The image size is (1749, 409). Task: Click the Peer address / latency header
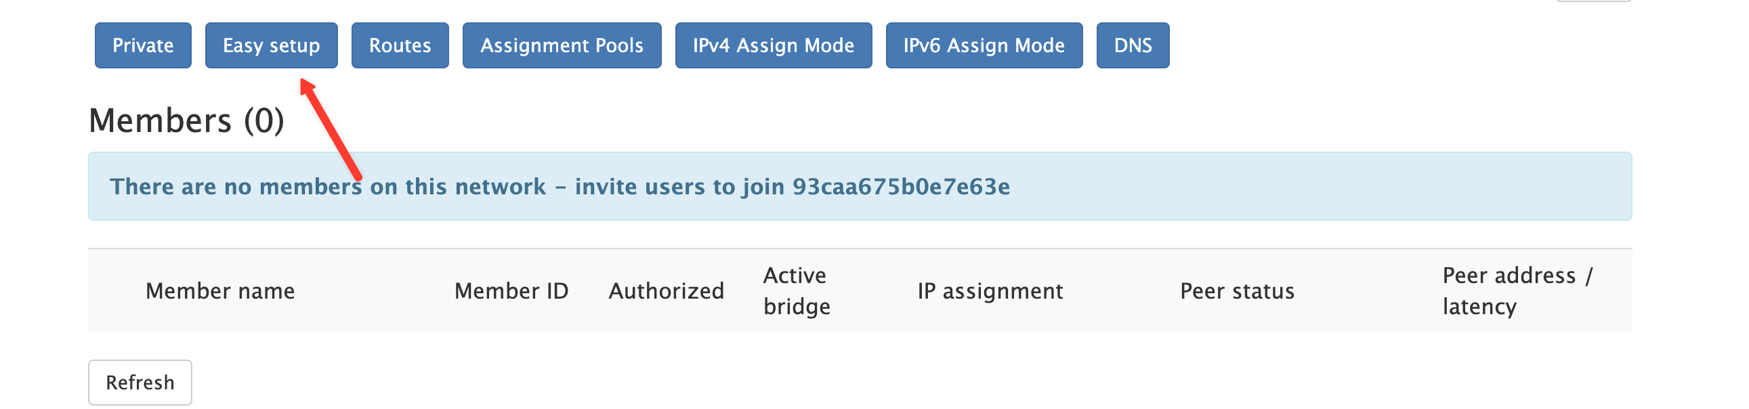[1517, 291]
